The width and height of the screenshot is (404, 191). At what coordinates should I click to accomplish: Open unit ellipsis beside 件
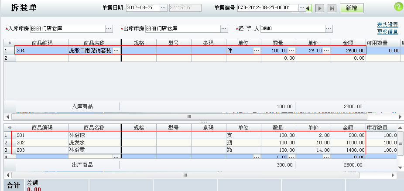[x=257, y=51]
